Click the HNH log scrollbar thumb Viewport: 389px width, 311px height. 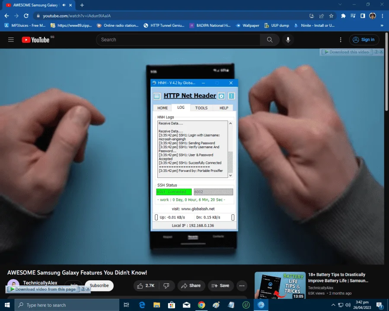tap(230, 162)
